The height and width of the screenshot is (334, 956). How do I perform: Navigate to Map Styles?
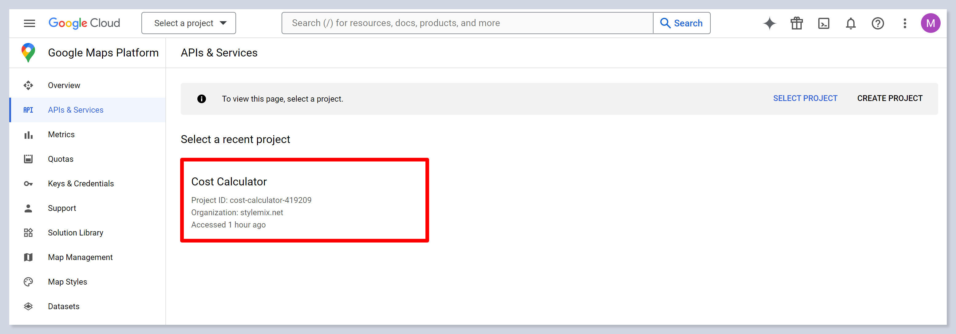pyautogui.click(x=67, y=282)
